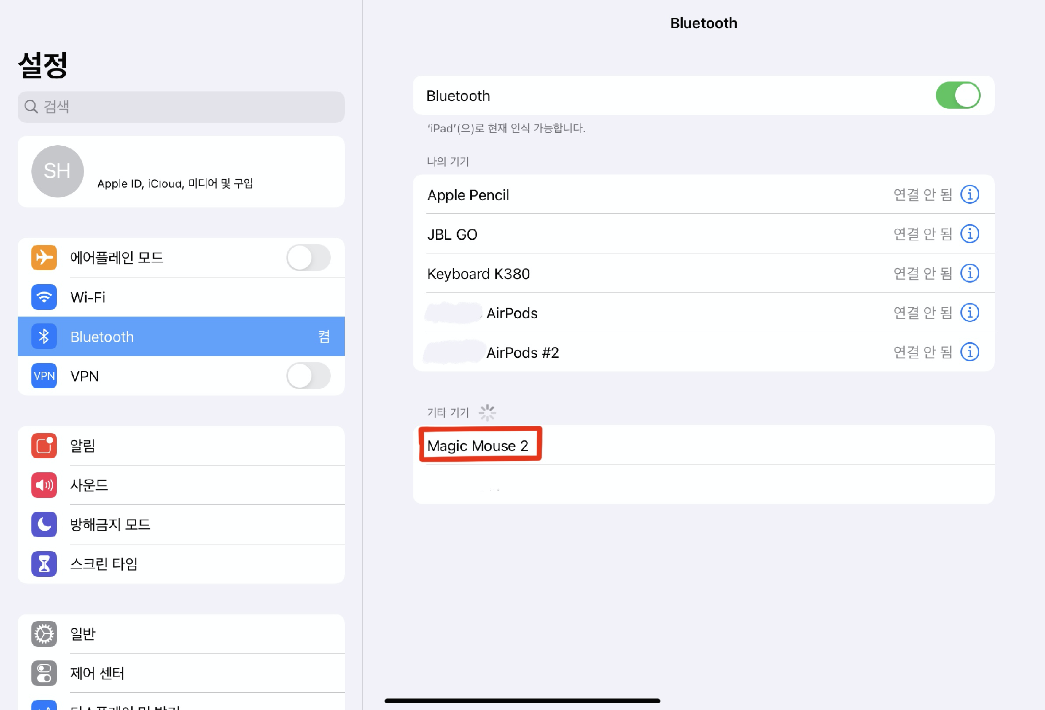
Task: Turn off the Bluetooth switch
Action: (x=957, y=96)
